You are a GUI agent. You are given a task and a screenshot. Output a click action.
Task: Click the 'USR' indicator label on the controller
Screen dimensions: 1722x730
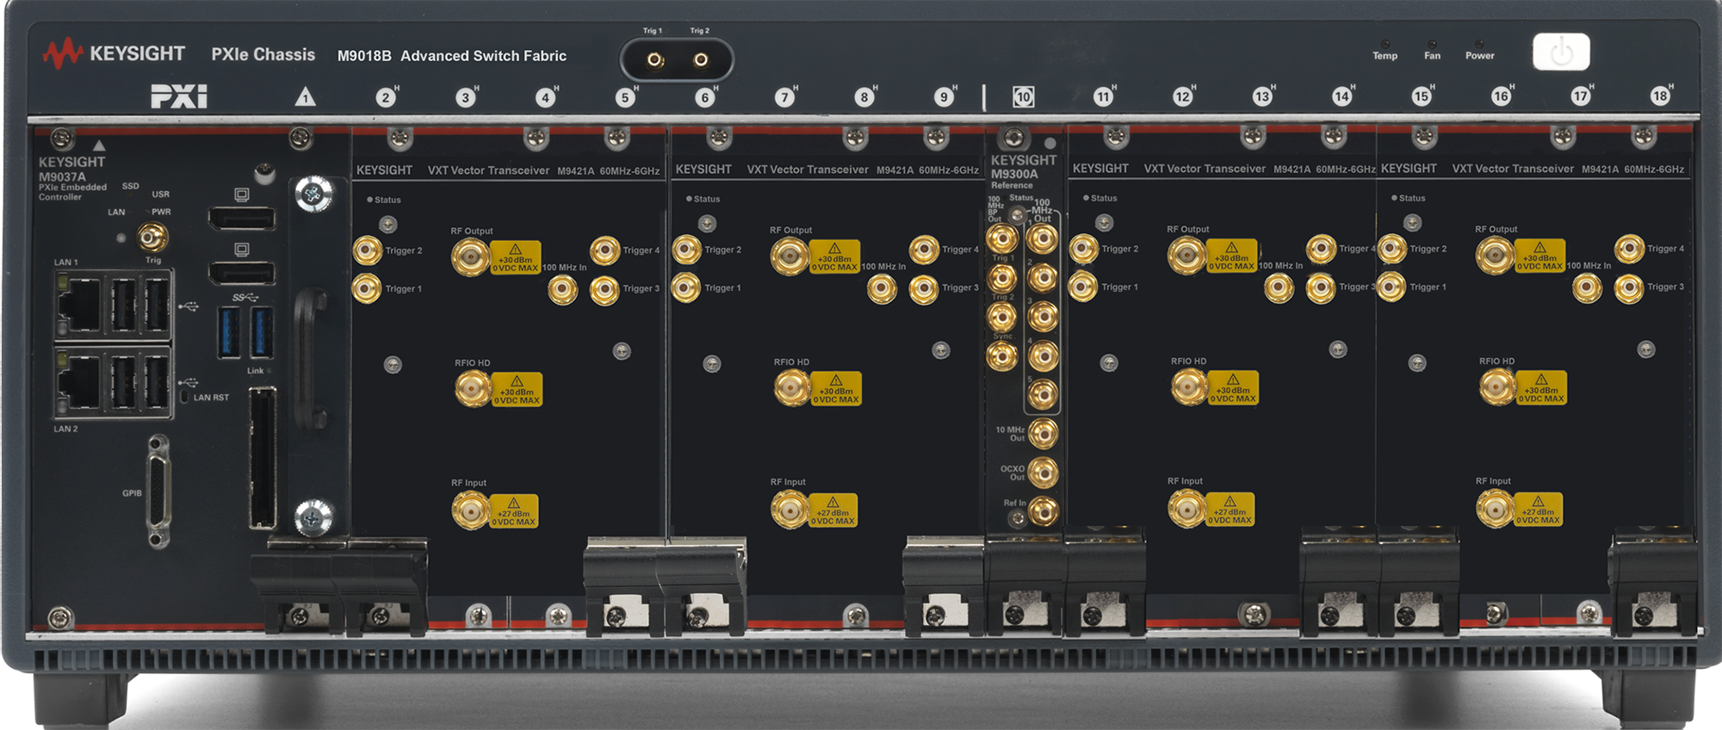[x=161, y=195]
